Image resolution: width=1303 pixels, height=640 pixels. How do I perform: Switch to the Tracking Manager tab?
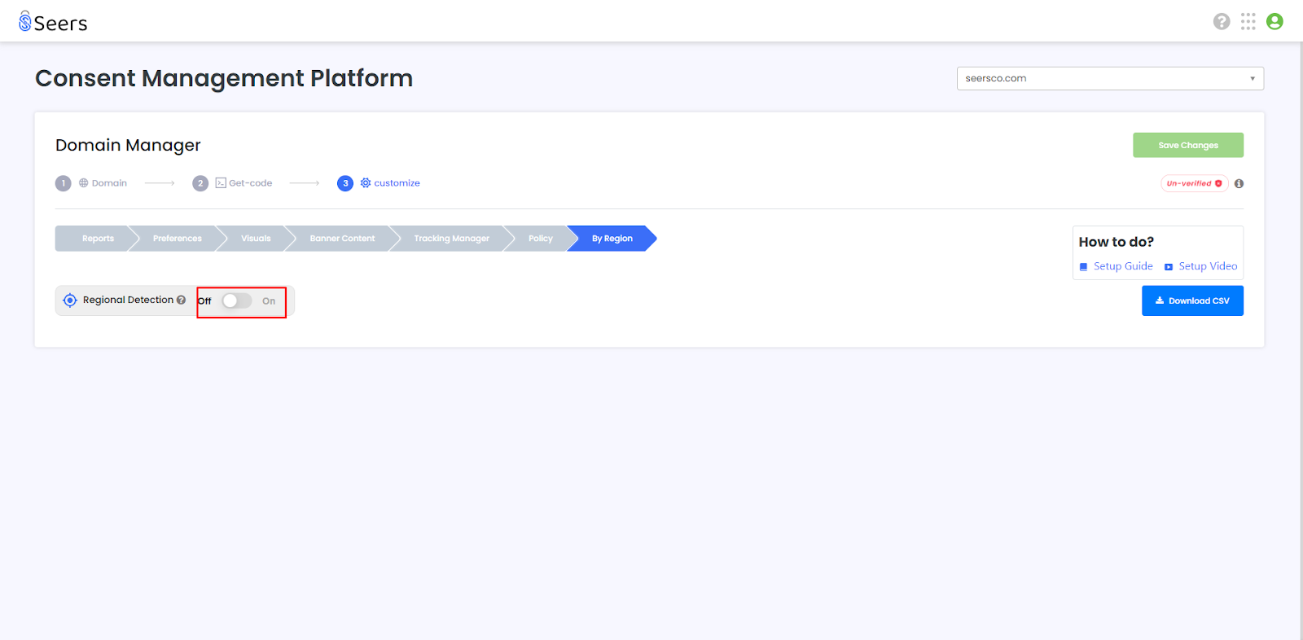[451, 239]
